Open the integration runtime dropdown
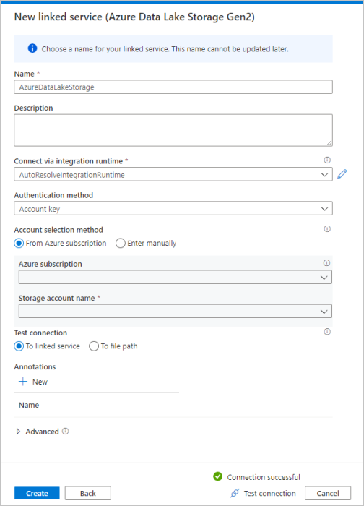Viewport: 364px width, 506px height. [x=173, y=174]
